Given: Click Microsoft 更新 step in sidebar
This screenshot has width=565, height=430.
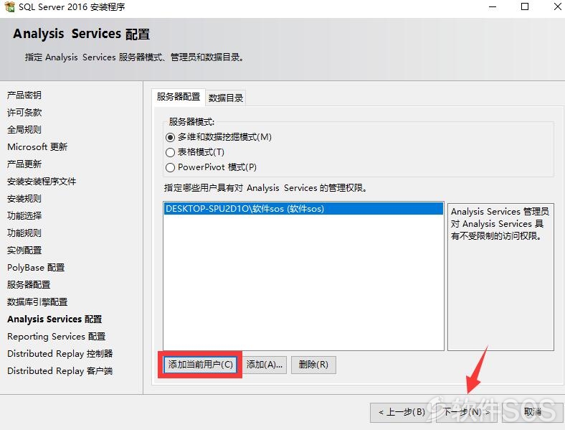Looking at the screenshot, I should click(x=37, y=147).
